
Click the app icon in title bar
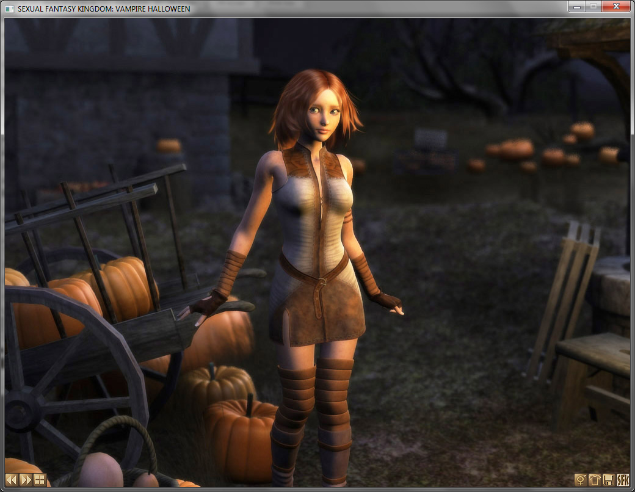9,9
